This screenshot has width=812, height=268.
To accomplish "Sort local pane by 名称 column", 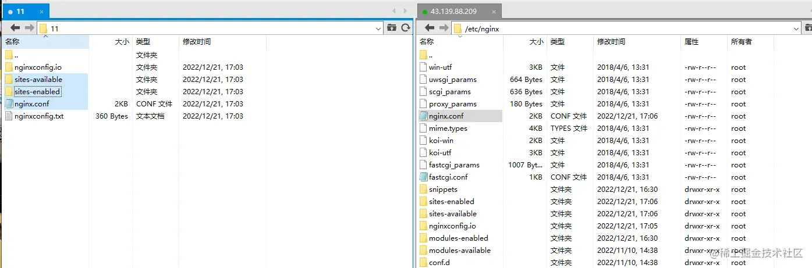I will [45, 42].
